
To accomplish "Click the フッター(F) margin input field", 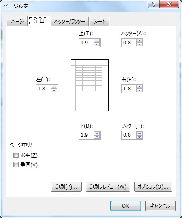I will pos(129,135).
